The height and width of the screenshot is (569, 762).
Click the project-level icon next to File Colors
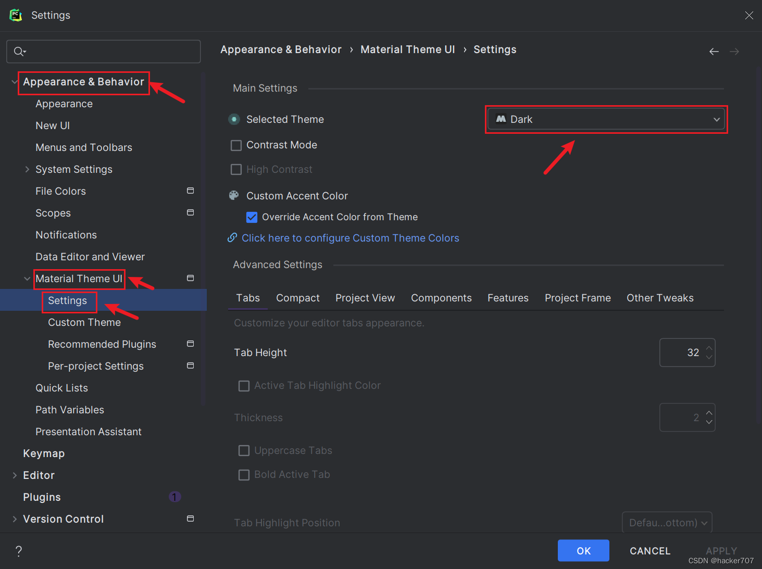point(191,191)
